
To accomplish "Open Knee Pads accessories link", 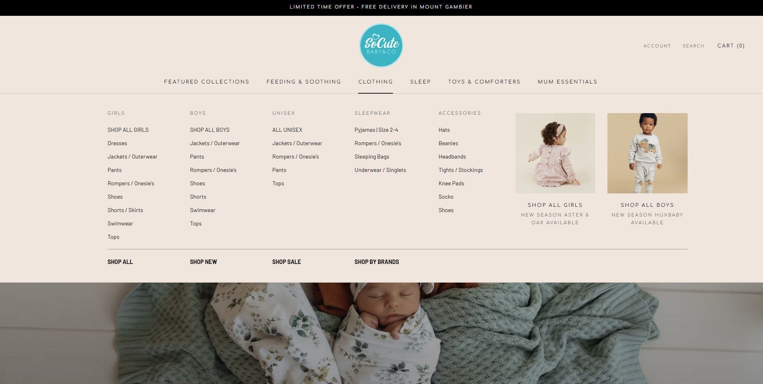I will coord(451,183).
